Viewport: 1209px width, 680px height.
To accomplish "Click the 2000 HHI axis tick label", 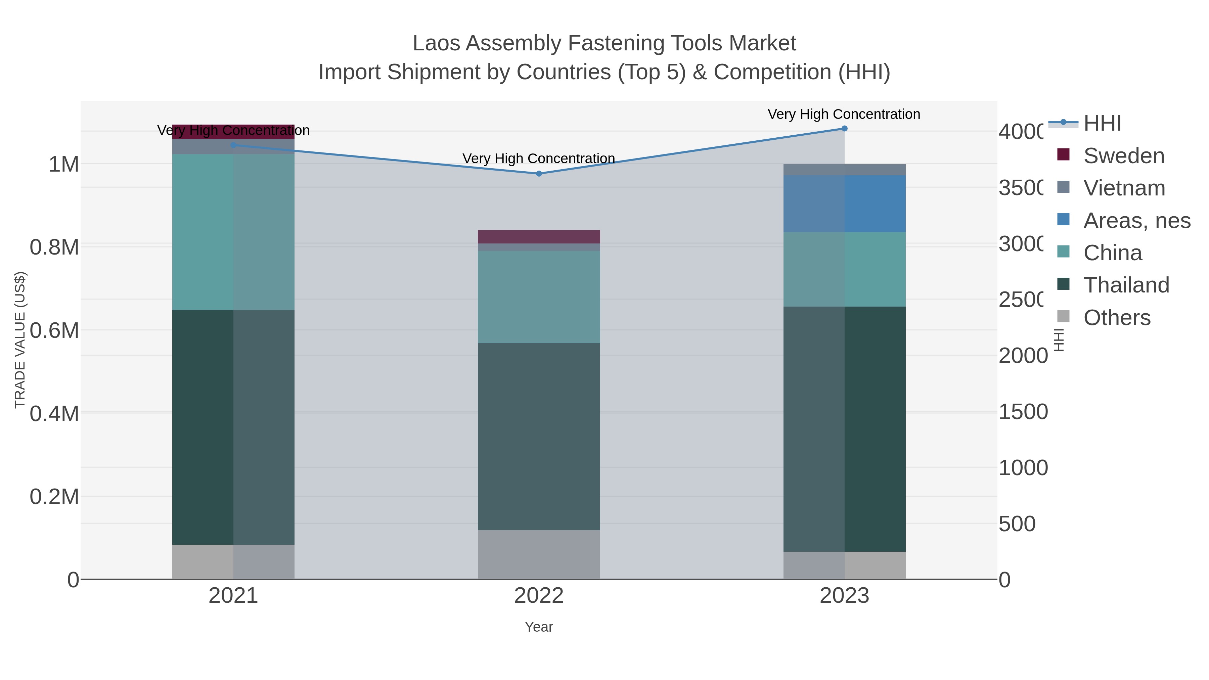I will 1023,356.
